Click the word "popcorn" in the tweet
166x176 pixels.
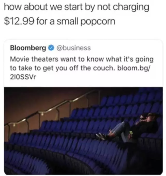pos(98,22)
